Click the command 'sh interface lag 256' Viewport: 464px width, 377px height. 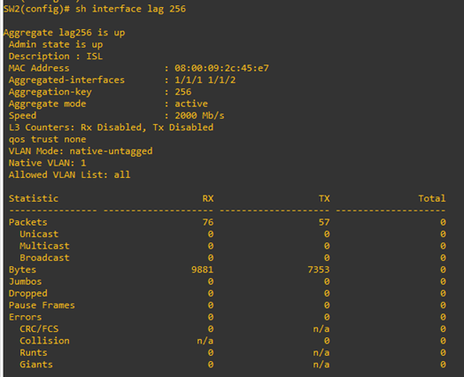tap(130, 9)
